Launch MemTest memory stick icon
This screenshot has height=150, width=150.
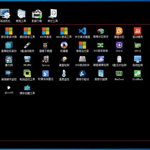point(119,75)
